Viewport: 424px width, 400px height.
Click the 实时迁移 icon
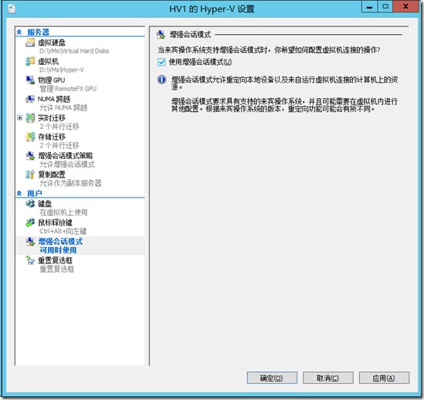pyautogui.click(x=30, y=118)
